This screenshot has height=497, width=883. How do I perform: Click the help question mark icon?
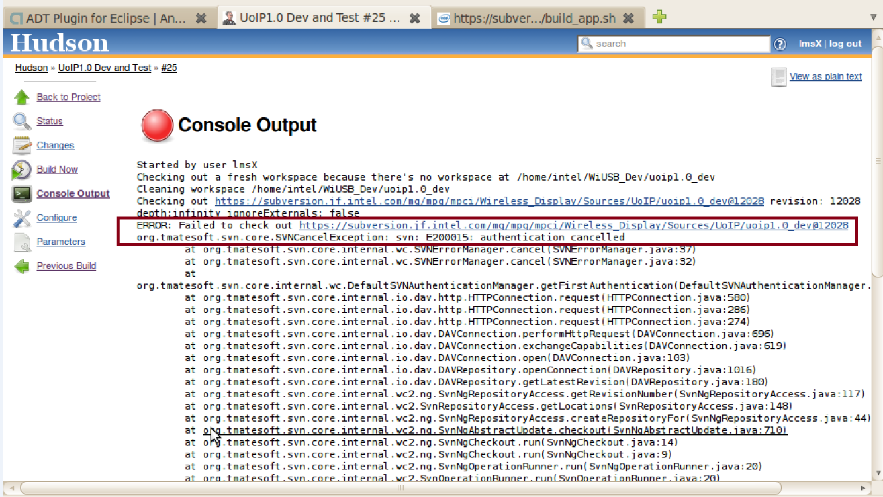click(x=780, y=44)
